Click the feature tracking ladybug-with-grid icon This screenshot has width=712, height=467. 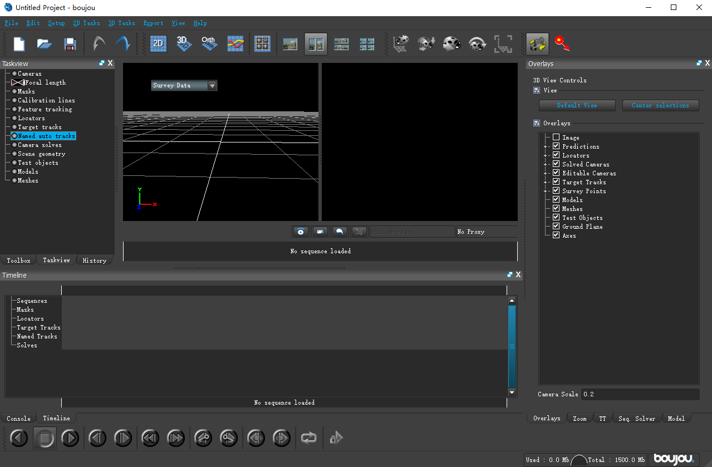pyautogui.click(x=401, y=44)
